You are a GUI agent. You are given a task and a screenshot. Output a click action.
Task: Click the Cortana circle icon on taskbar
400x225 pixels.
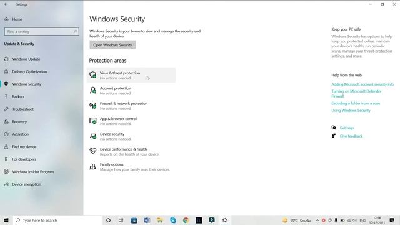pyautogui.click(x=108, y=220)
